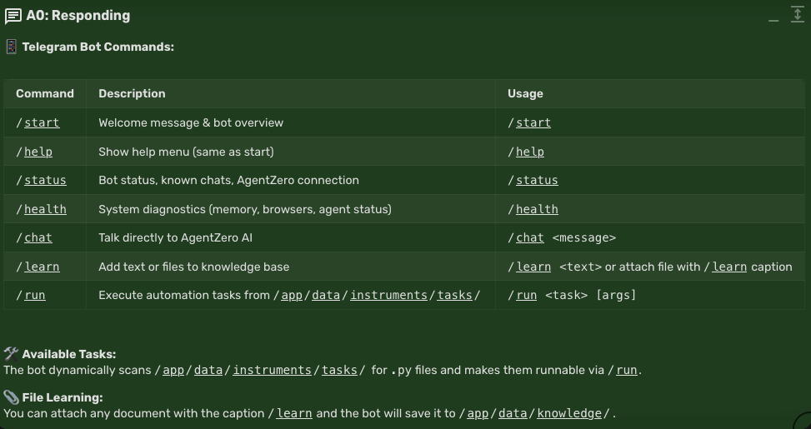Click the learn link in Command column
This screenshot has height=429, width=811.
[42, 267]
